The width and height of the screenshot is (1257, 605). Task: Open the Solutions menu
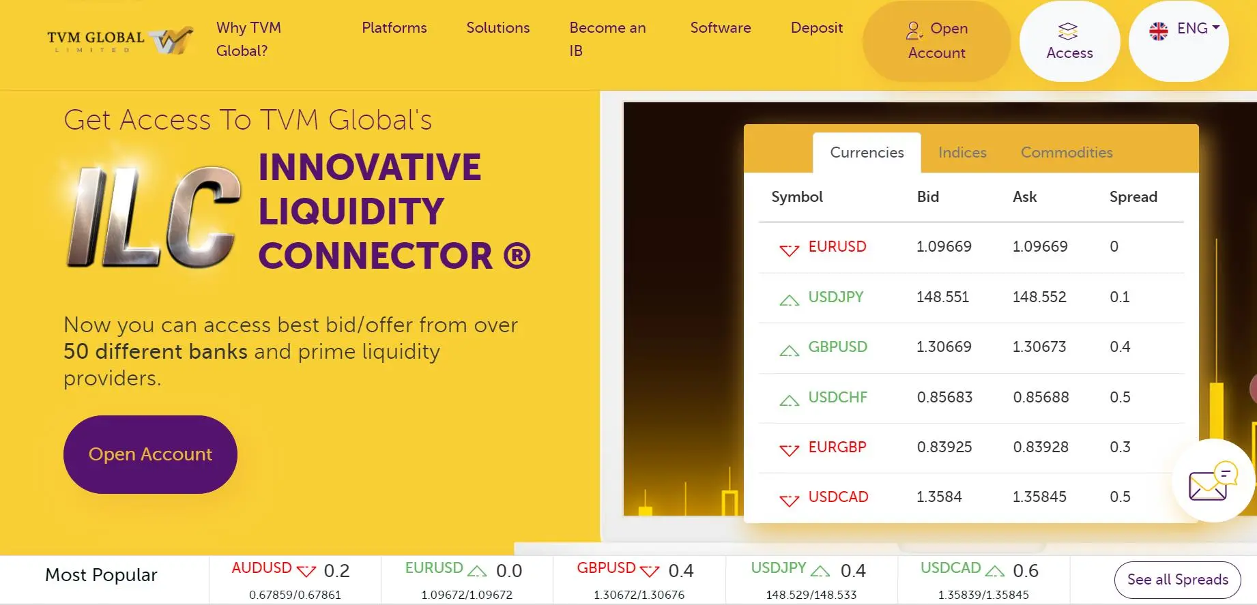[498, 28]
